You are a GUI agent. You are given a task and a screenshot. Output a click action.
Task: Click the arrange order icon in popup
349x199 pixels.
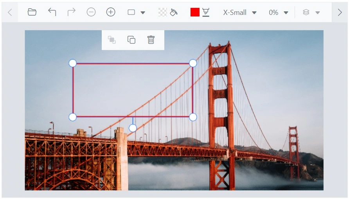[112, 40]
